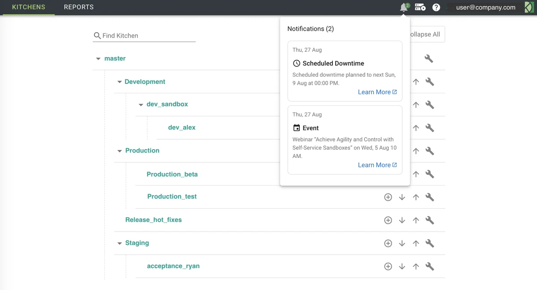537x290 pixels.
Task: Open Learn More for the webinar Event
Action: point(377,165)
